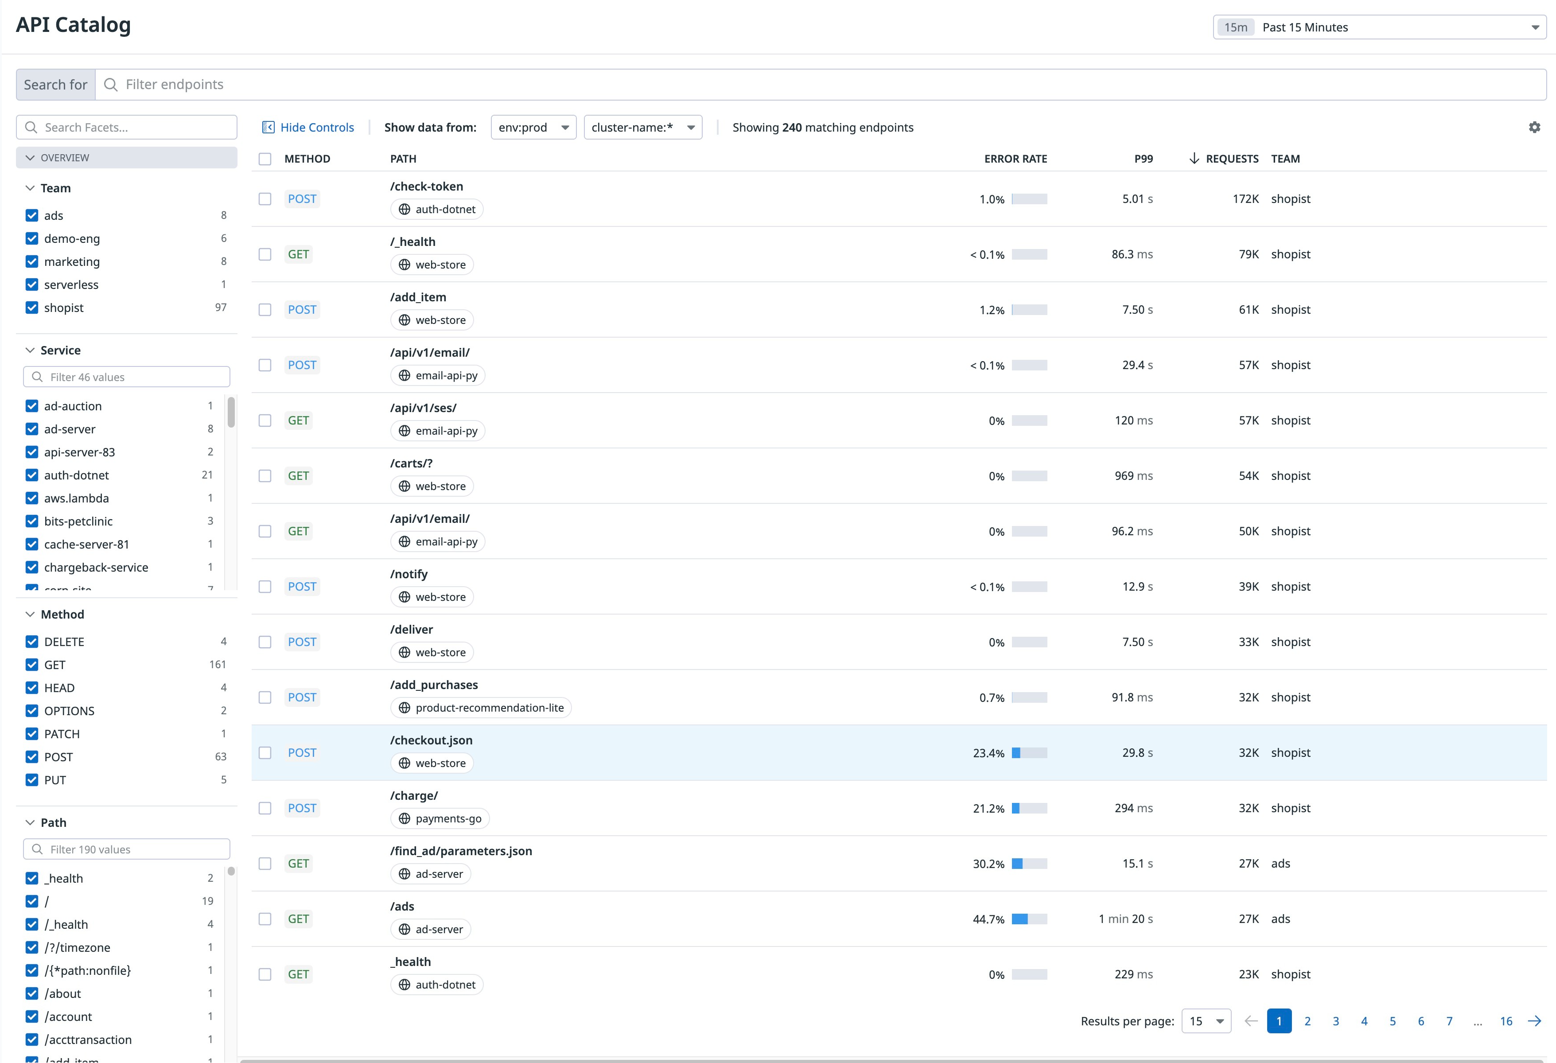Click the globe icon on auth-dotnet tag
Viewport: 1556px width, 1063px height.
point(405,209)
